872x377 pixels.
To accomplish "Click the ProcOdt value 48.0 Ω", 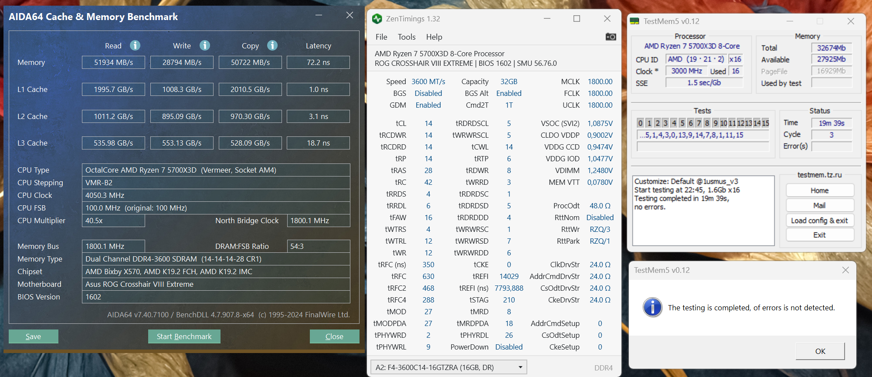I will point(600,206).
